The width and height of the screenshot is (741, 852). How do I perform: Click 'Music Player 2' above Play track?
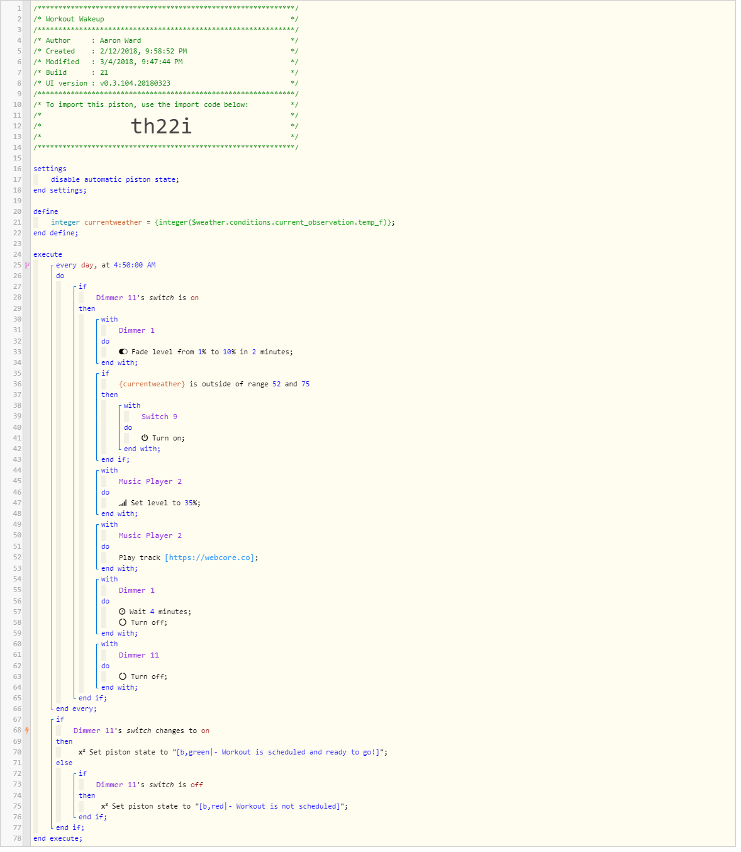coord(150,535)
